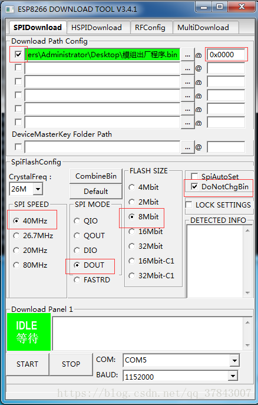Click down arrow in DETECTED INFO scrollbar
Viewport: 258px width, 405px height.
pyautogui.click(x=247, y=293)
